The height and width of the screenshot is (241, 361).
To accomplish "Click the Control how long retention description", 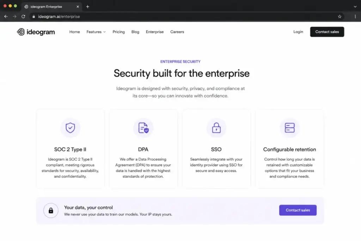I will tap(289, 168).
